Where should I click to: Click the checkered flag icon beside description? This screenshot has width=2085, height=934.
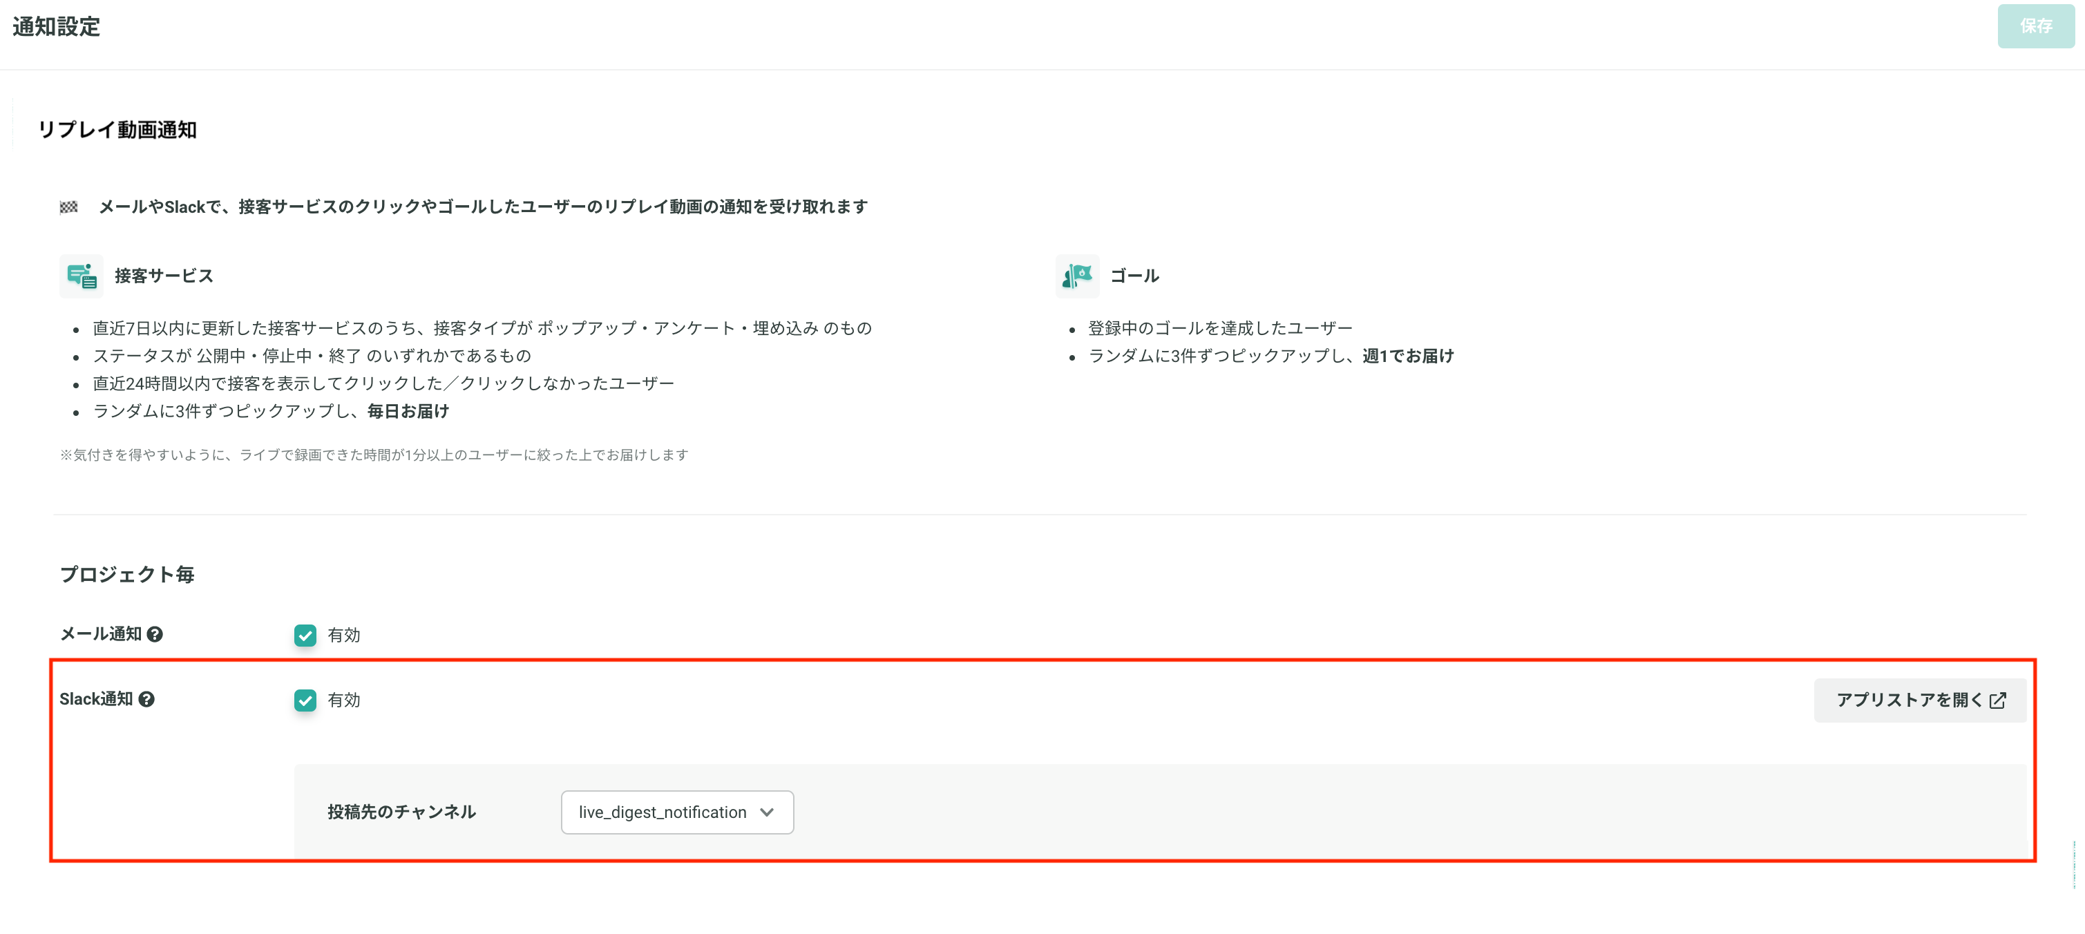click(x=69, y=207)
